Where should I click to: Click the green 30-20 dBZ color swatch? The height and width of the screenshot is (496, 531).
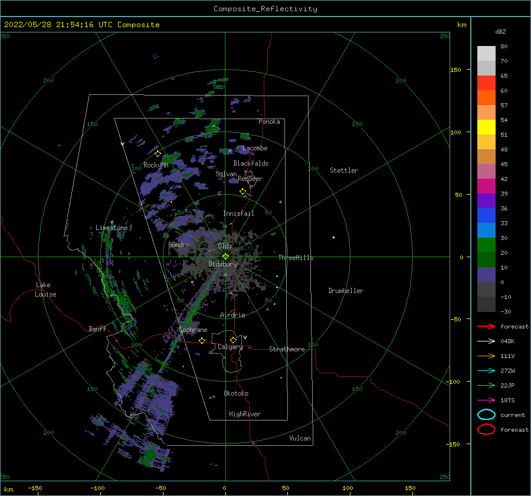tap(486, 245)
